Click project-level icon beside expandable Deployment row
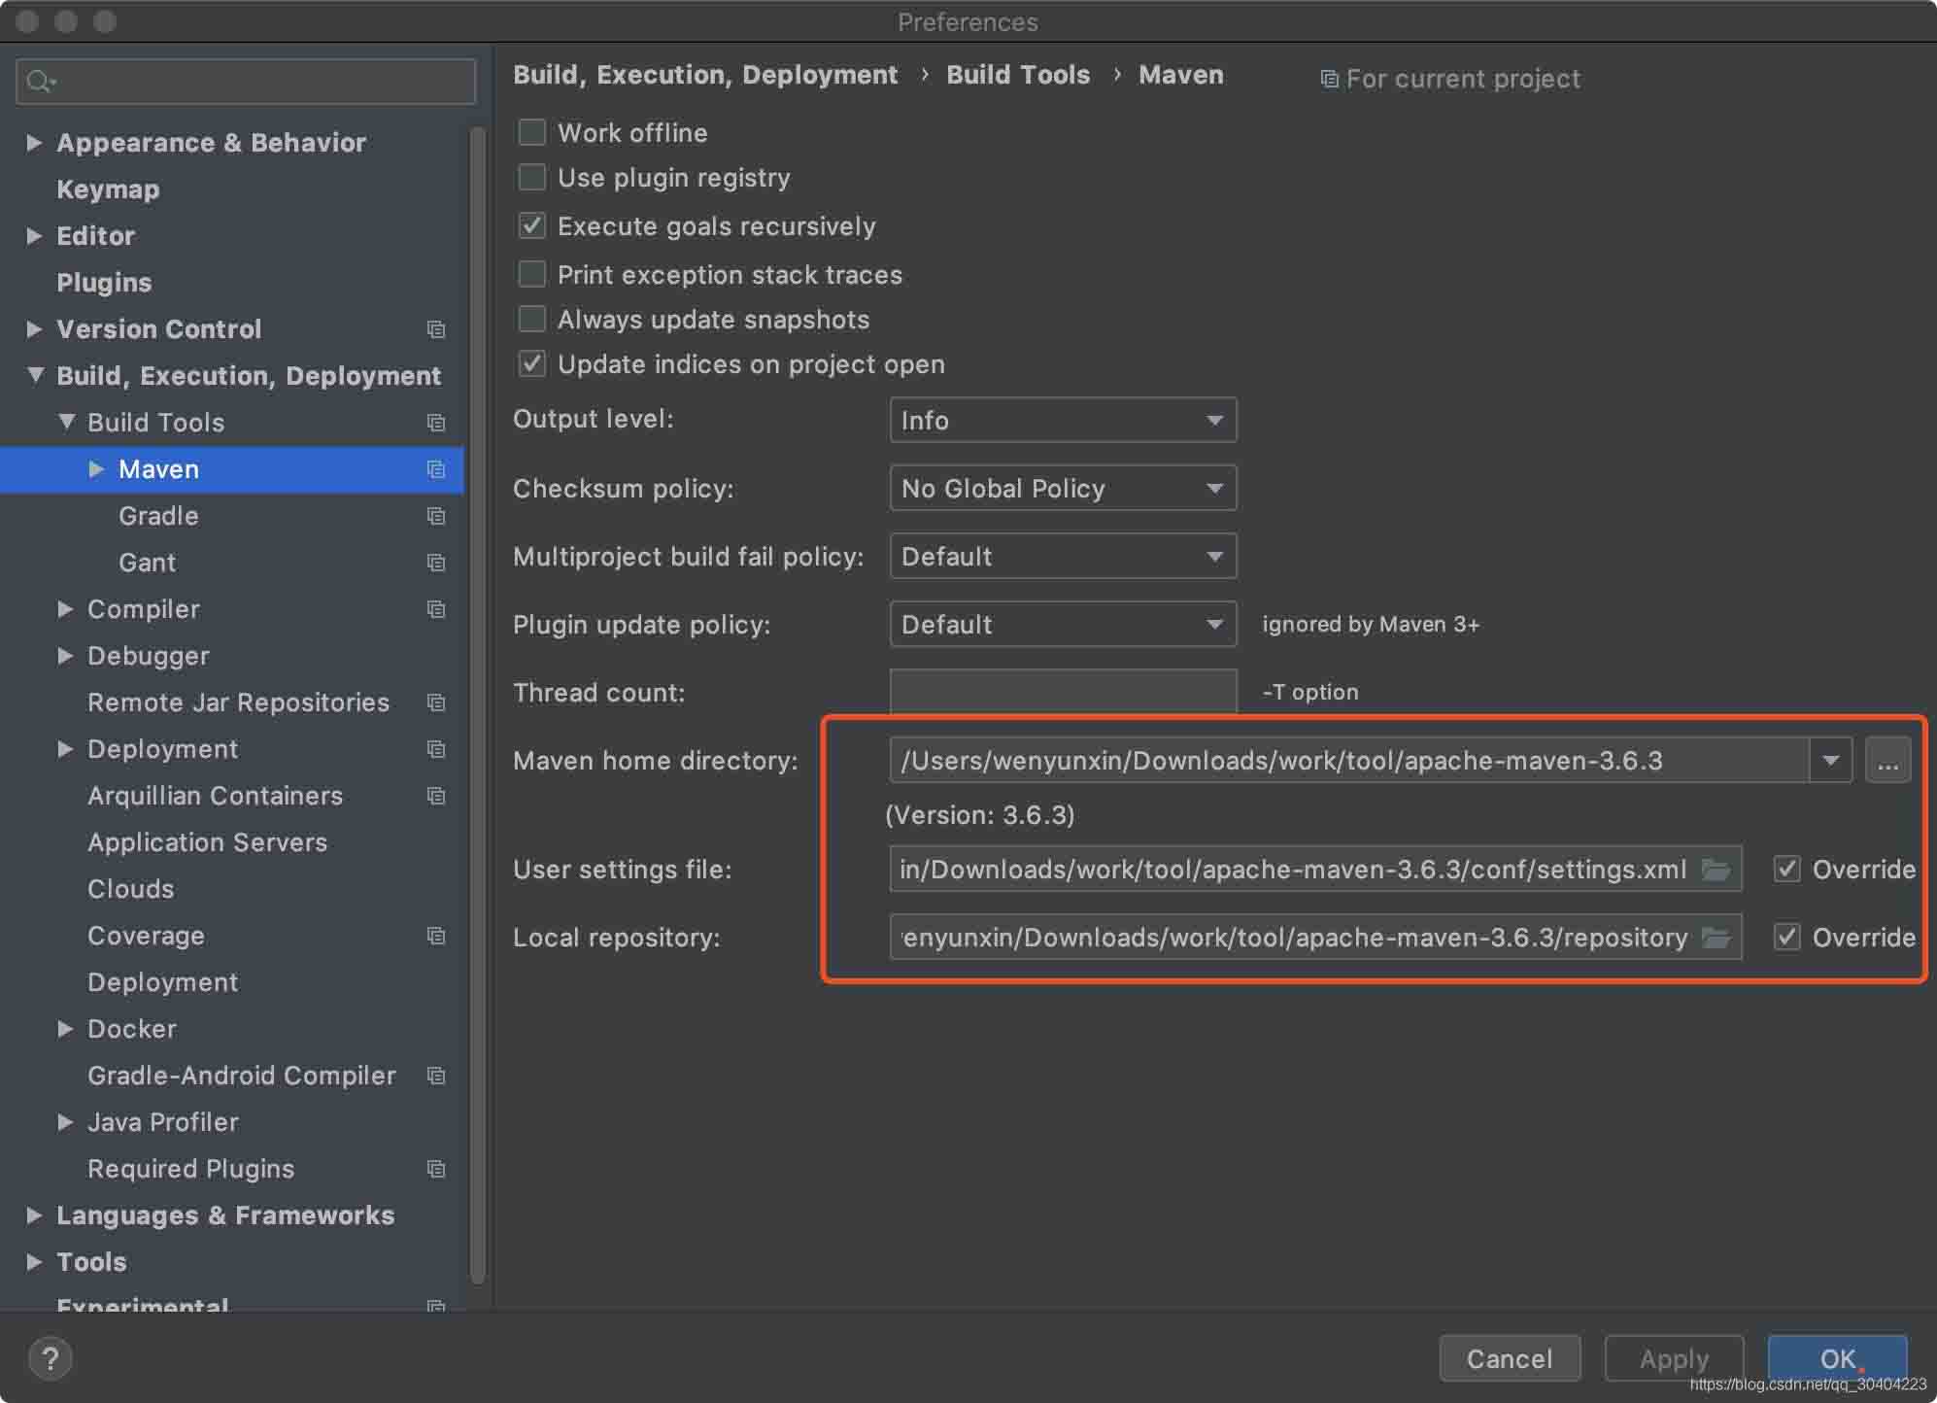 pos(436,749)
